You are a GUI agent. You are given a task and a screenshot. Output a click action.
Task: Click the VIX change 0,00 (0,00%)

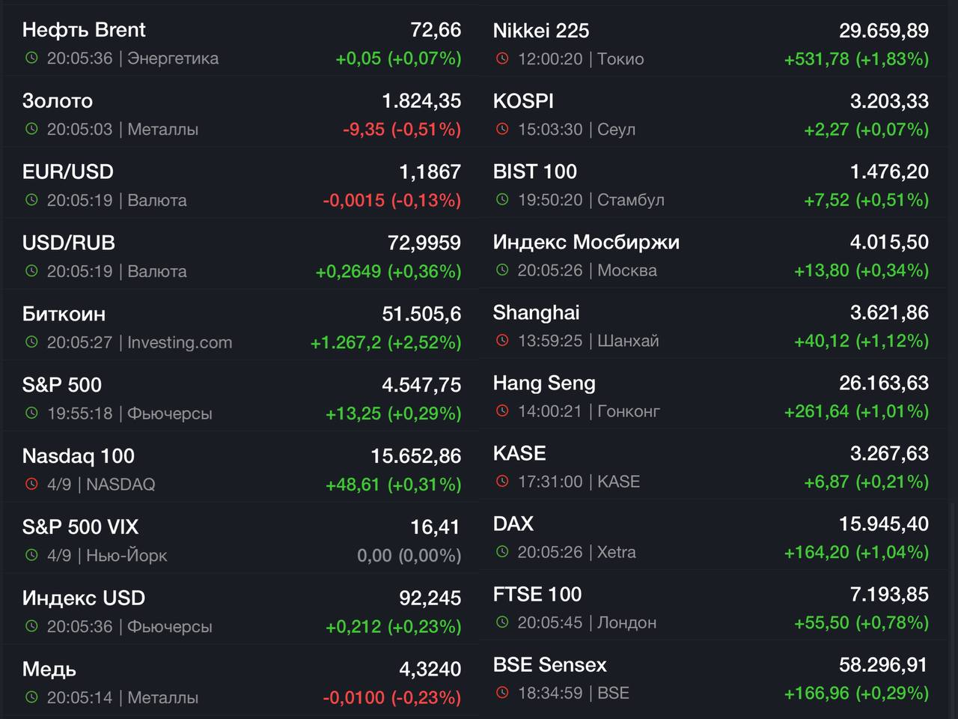[409, 556]
